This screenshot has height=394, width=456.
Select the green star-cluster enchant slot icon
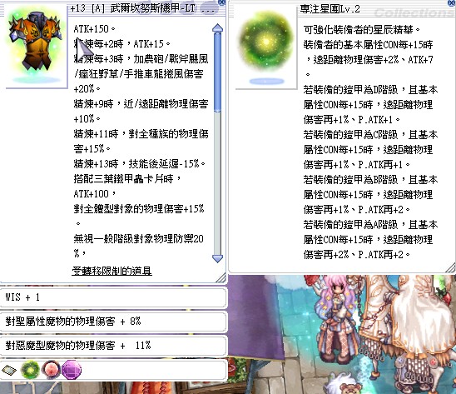30,370
